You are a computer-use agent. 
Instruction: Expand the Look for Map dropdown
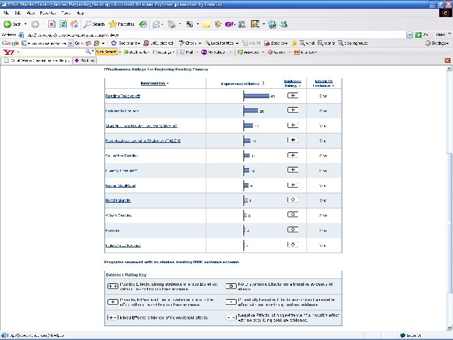pos(237,43)
